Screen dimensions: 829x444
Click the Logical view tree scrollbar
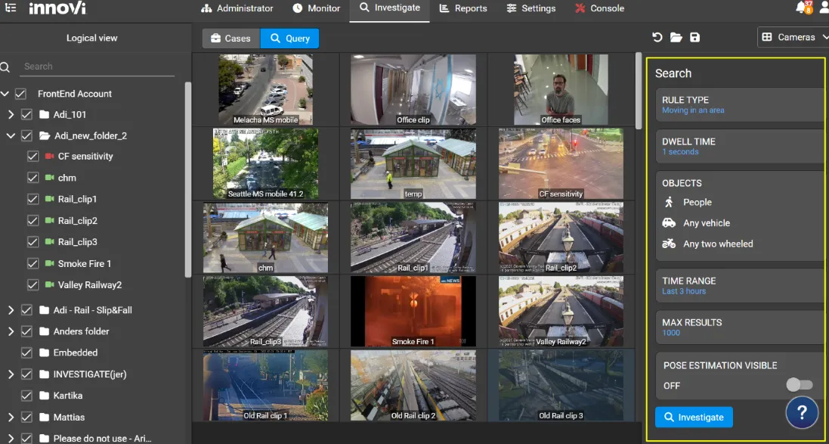point(187,180)
